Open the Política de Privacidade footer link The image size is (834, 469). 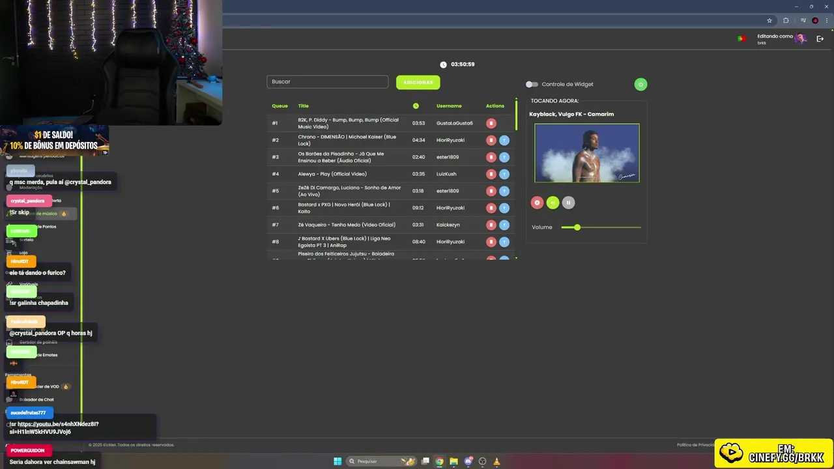[695, 445]
